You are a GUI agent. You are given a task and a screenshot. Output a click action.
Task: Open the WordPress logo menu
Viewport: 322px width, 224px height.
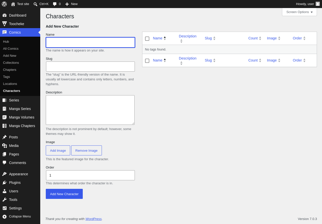pos(4,4)
